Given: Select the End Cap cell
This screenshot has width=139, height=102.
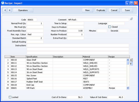Looking at the screenshot, I should coord(39,85).
